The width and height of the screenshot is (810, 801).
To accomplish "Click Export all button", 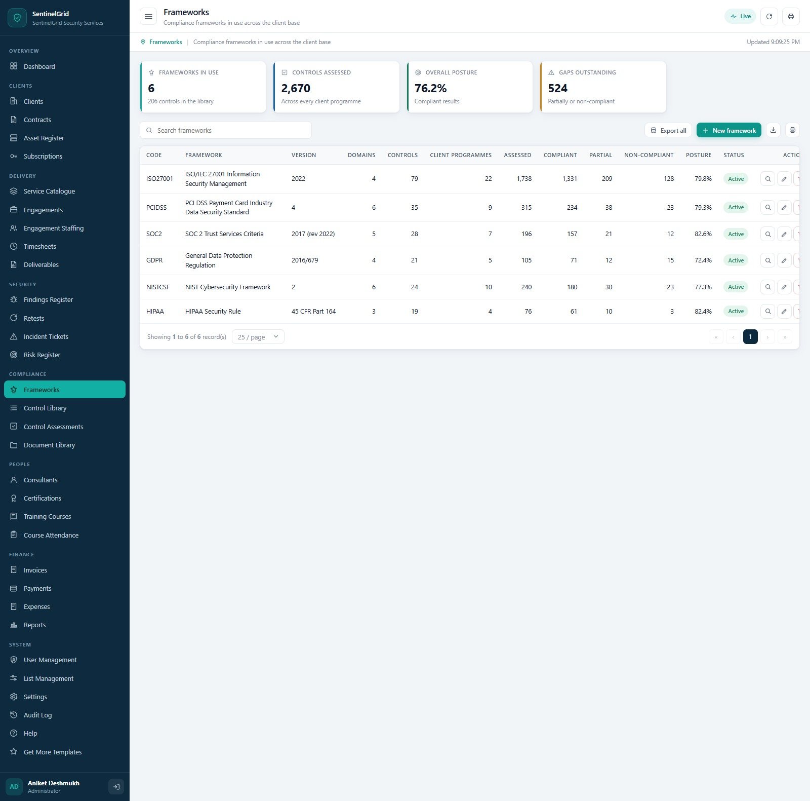I will click(668, 130).
